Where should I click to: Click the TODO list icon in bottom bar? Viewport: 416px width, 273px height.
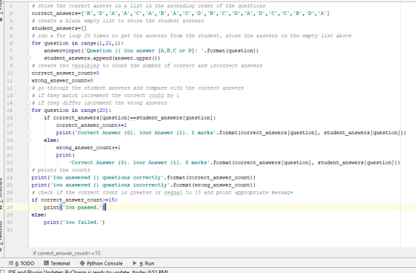coord(10,263)
